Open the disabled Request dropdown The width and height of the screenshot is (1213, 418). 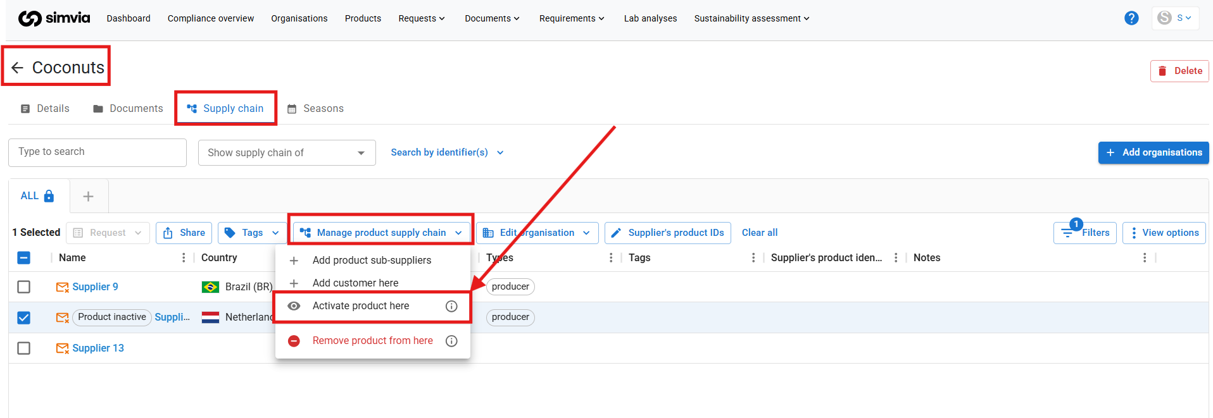[108, 233]
